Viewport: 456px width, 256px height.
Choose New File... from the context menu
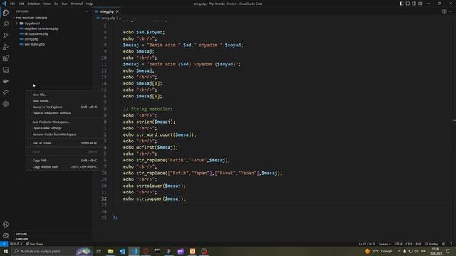click(x=64, y=95)
